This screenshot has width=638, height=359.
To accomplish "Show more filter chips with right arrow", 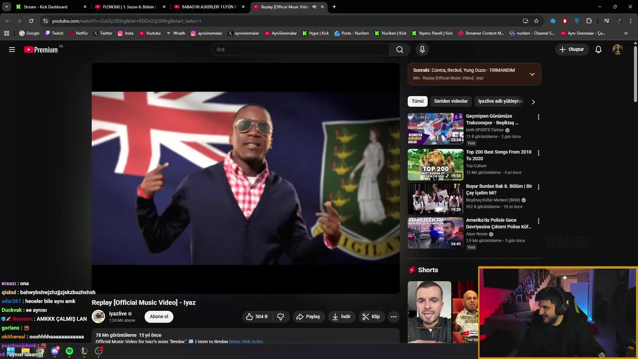I will click(533, 102).
